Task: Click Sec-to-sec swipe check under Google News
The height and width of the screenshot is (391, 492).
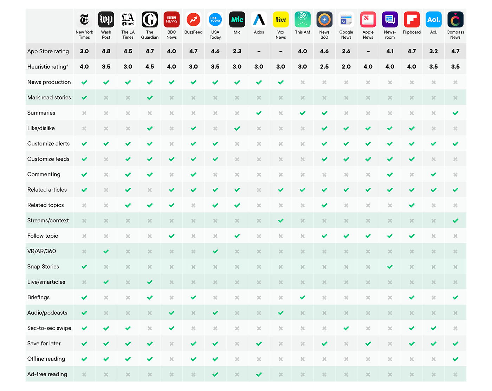Action: point(346,328)
